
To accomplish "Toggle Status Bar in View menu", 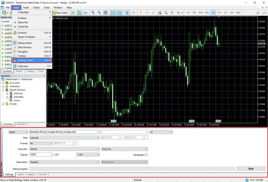I will click(32, 22).
